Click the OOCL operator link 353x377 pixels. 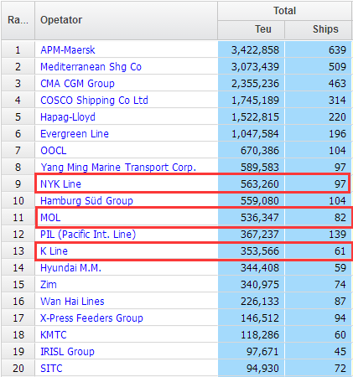[x=54, y=151]
